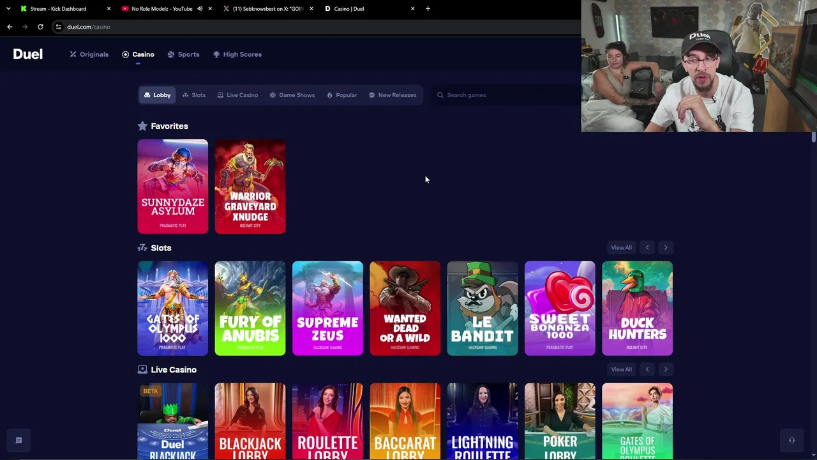Select the Live Casino filter tab

[x=237, y=95]
